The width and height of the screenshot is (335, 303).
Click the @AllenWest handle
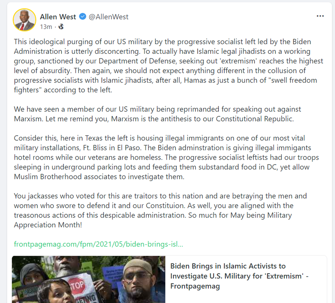108,17
